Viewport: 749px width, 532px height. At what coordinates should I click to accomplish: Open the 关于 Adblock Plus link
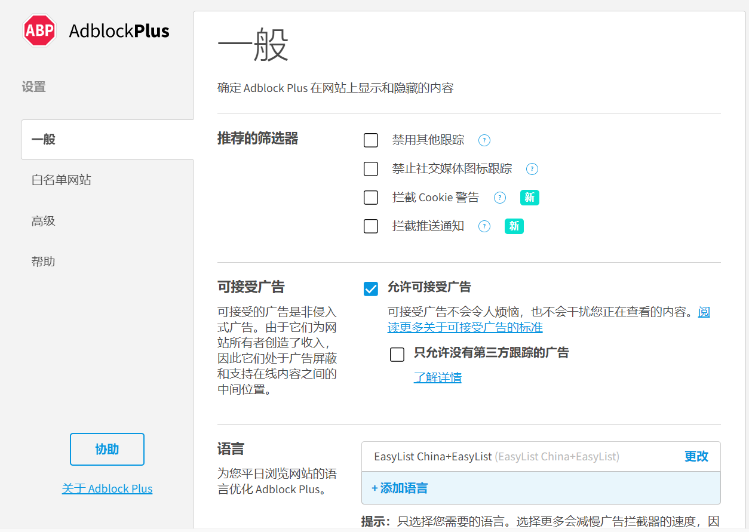pos(108,488)
